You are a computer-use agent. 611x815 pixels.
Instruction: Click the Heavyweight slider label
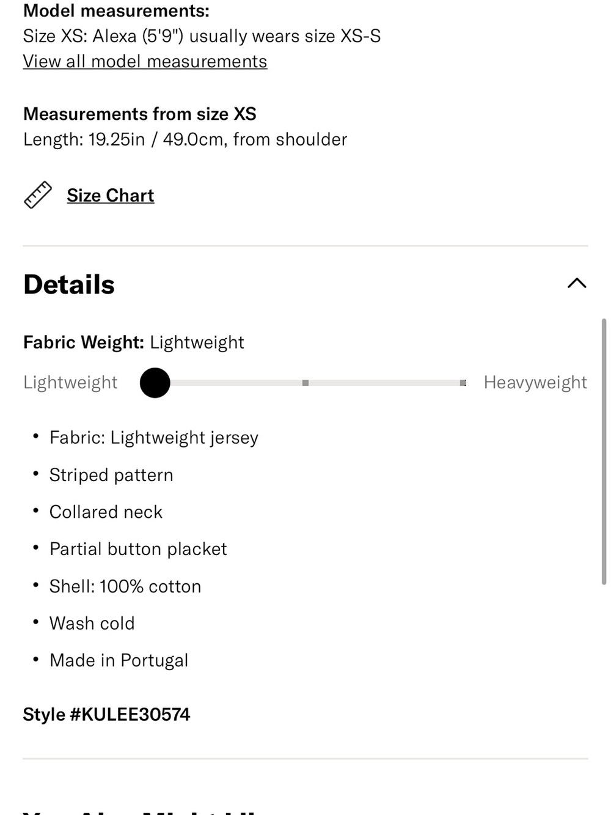pyautogui.click(x=535, y=383)
